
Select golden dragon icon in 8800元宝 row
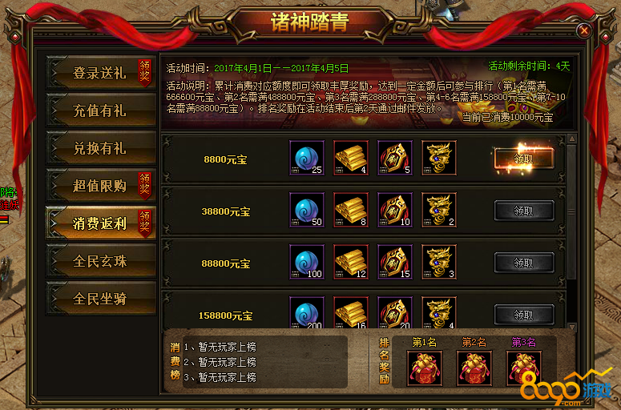pos(439,158)
